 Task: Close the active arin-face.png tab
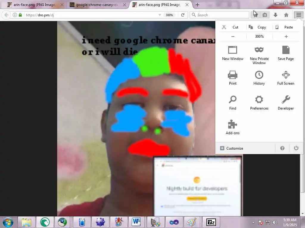(x=187, y=5)
